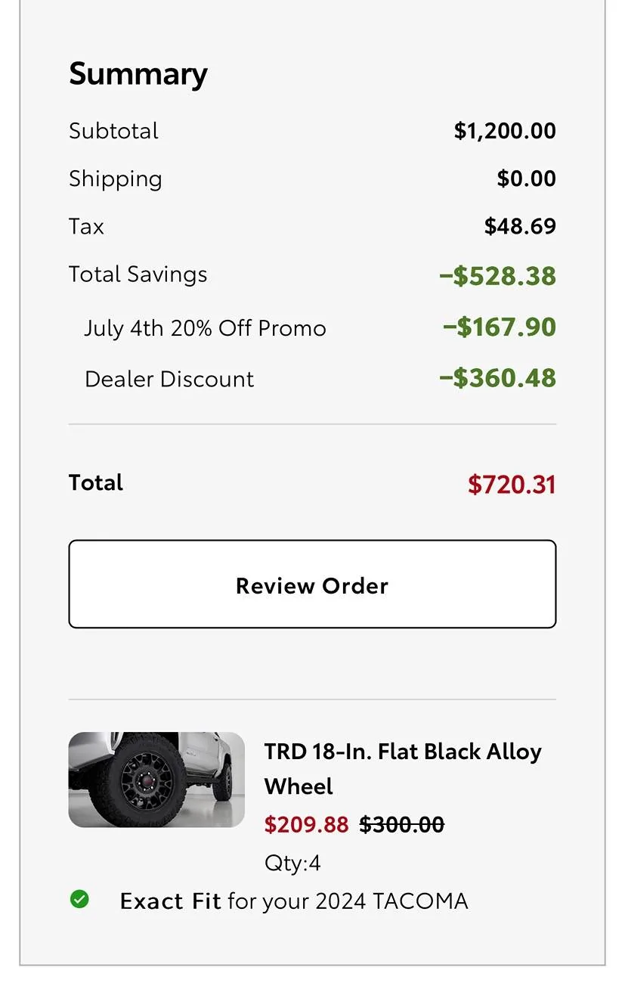Click the -$360.48 dealer discount amount
Viewport: 625px width, 983px height.
[x=498, y=378]
